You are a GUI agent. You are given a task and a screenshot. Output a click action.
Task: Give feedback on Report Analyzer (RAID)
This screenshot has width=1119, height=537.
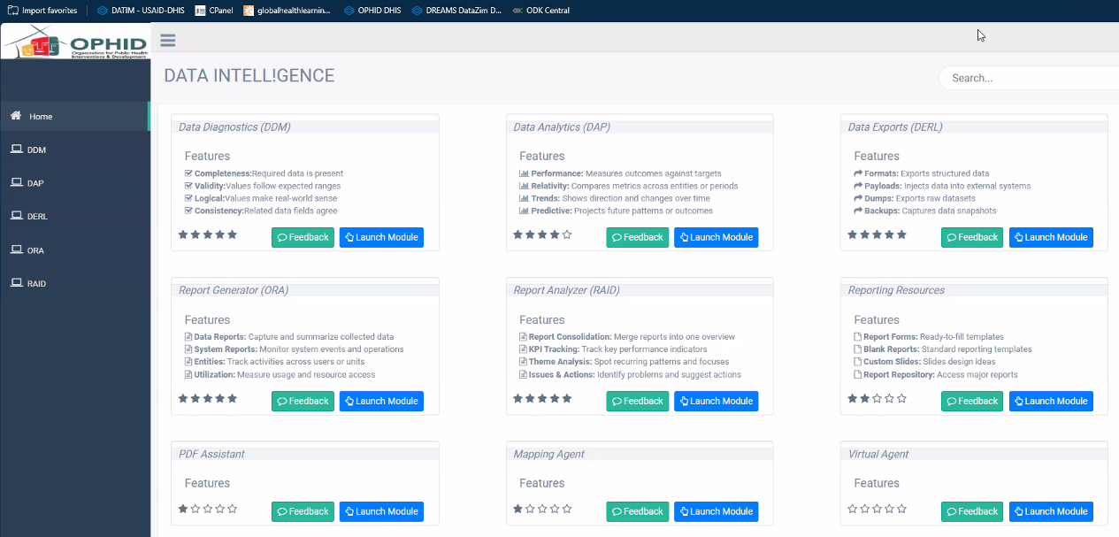[638, 401]
